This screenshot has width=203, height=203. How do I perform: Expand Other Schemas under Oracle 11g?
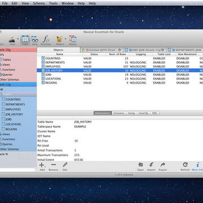[x=10, y=149]
